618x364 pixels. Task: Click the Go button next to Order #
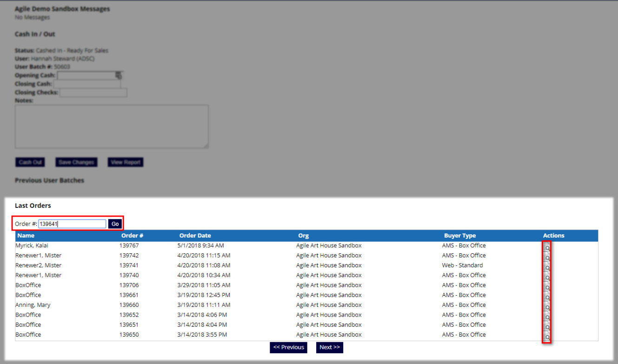pos(115,224)
